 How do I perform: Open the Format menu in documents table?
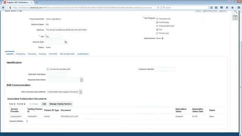[21, 104]
